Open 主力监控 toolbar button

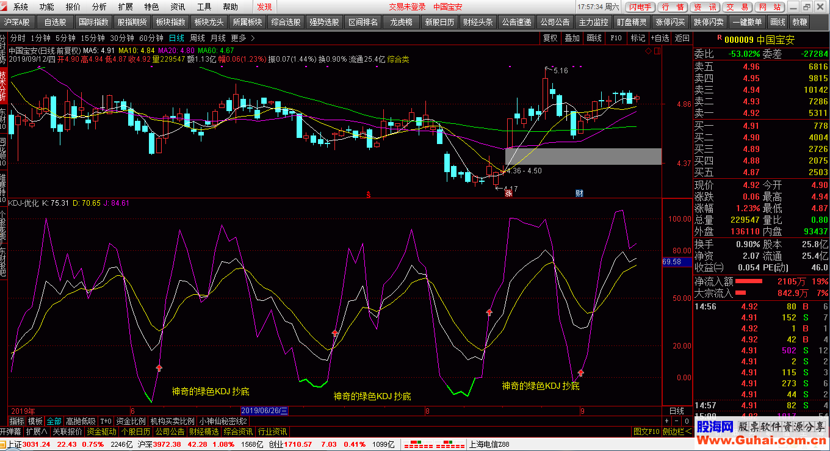594,22
